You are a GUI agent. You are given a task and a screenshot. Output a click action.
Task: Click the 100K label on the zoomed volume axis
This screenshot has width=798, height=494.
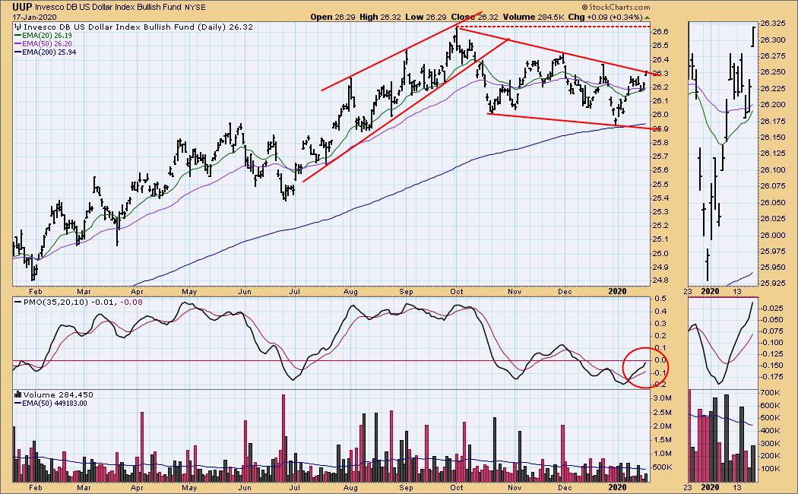[771, 469]
